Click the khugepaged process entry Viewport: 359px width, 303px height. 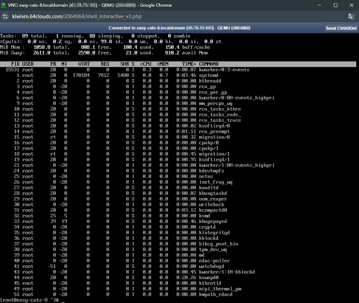(x=213, y=221)
